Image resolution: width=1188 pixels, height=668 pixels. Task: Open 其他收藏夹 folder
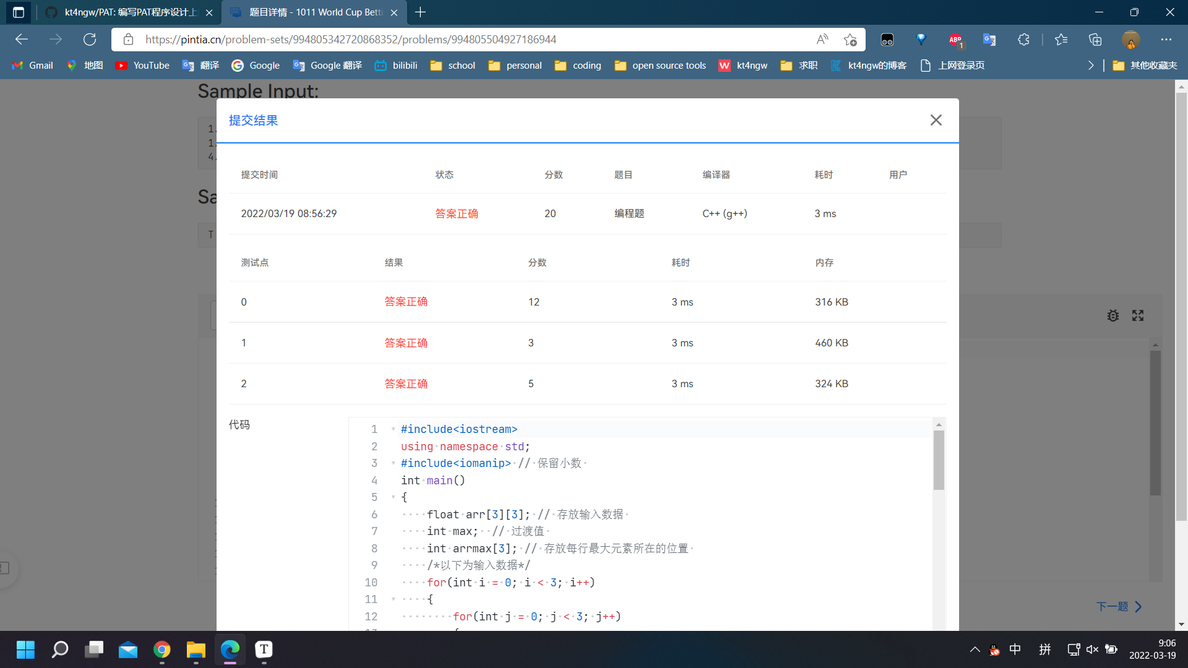pos(1145,66)
